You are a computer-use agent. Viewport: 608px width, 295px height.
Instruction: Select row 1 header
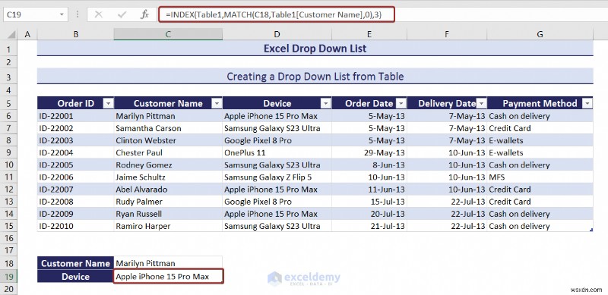tap(9, 49)
